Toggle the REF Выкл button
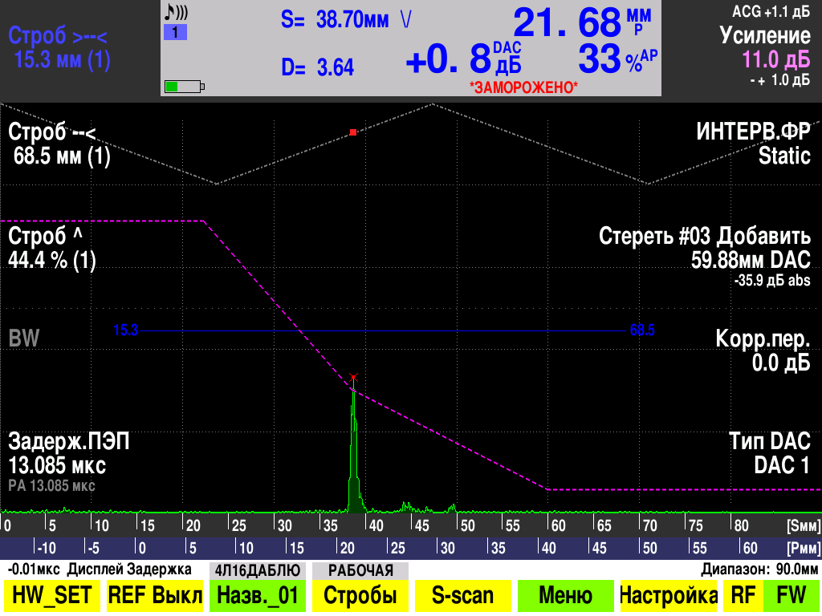 pos(155,596)
